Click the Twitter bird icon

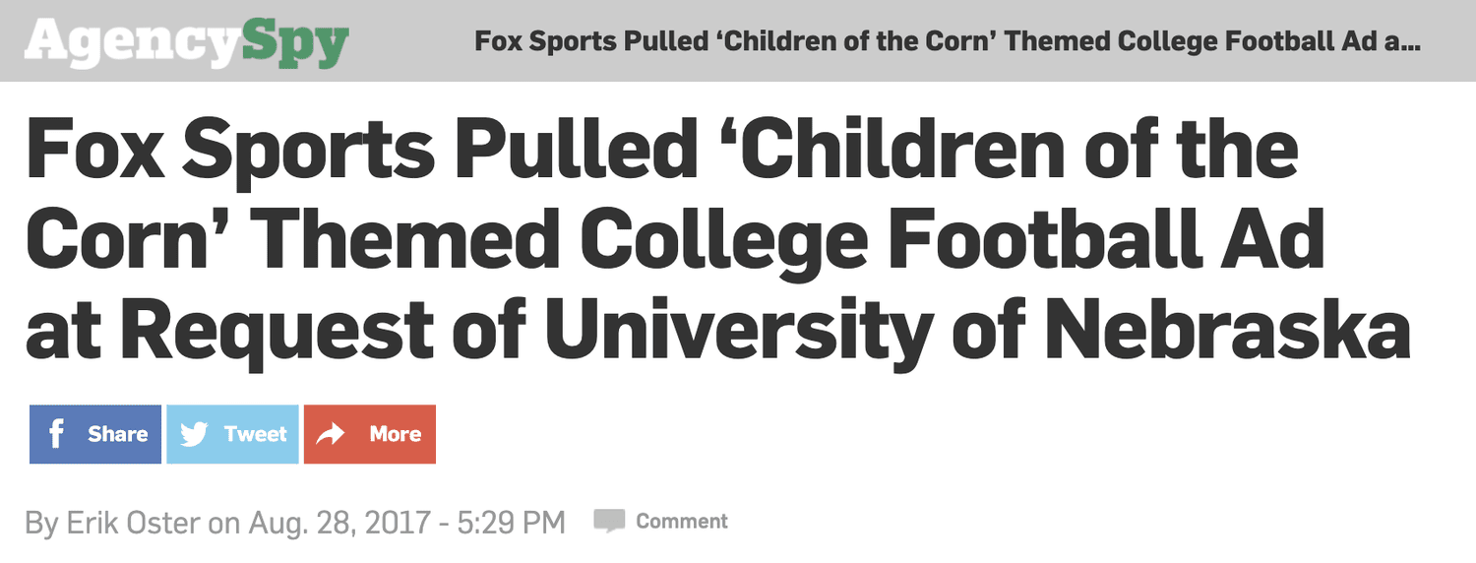[x=195, y=434]
